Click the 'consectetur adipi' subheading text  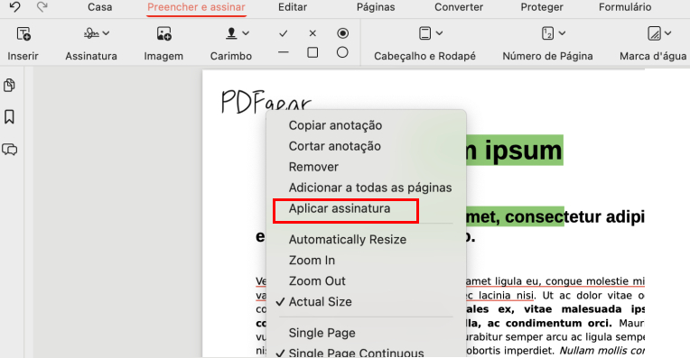[574, 216]
